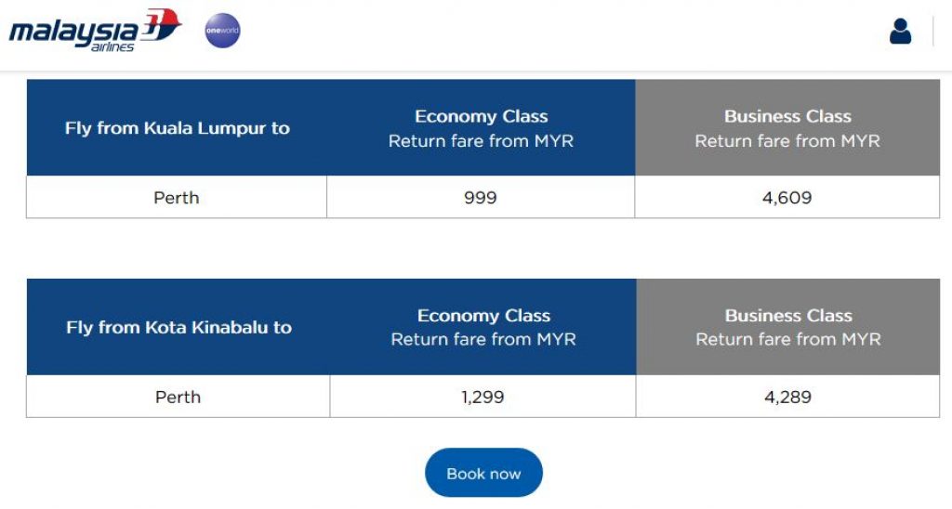This screenshot has width=952, height=509.
Task: Open the oneworld alliance badge
Action: click(x=223, y=31)
